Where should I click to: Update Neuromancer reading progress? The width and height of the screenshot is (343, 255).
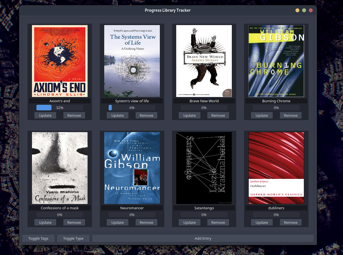click(117, 222)
